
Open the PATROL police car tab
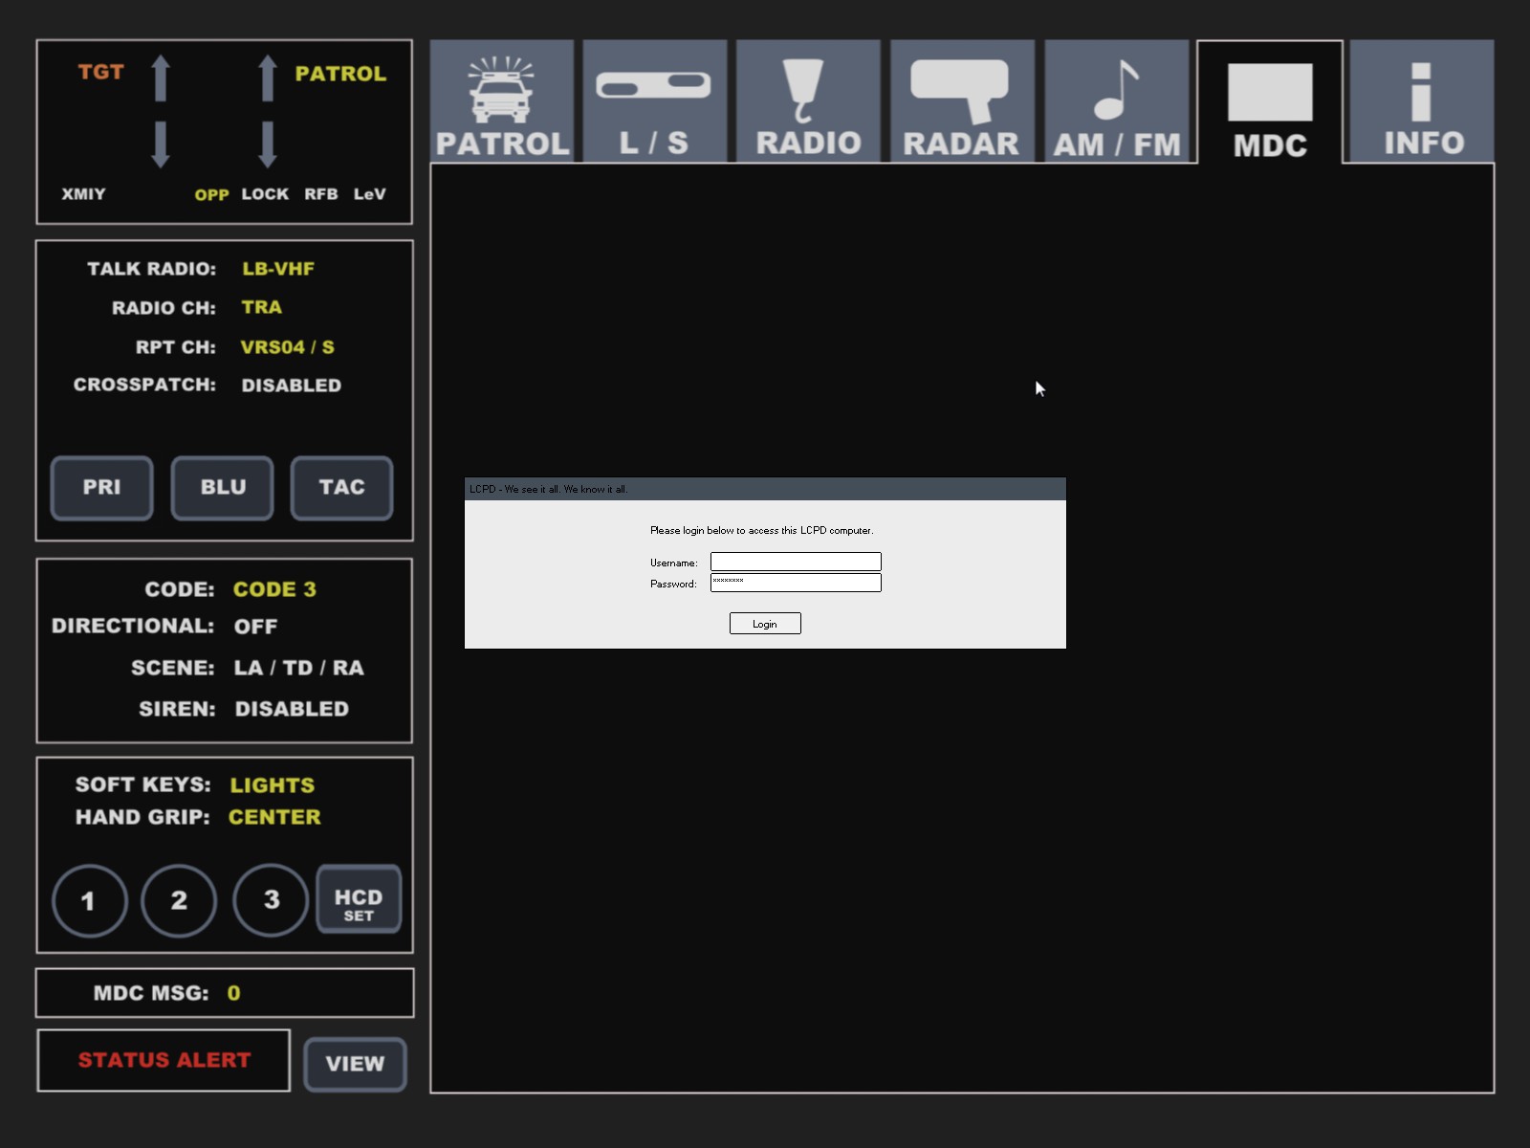coord(502,101)
